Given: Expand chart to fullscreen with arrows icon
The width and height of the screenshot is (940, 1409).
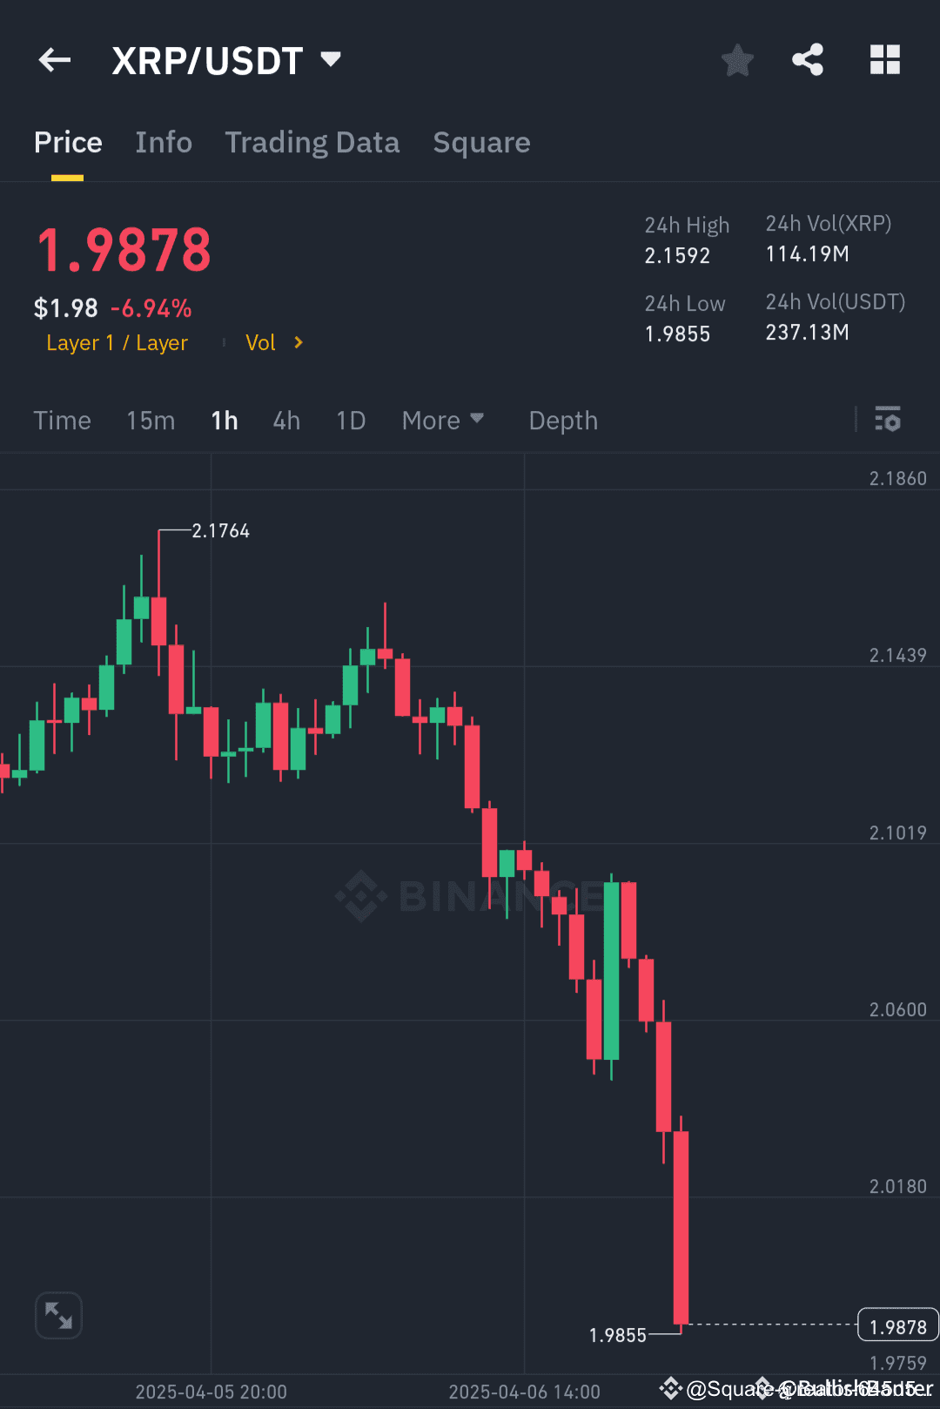Looking at the screenshot, I should tap(58, 1315).
